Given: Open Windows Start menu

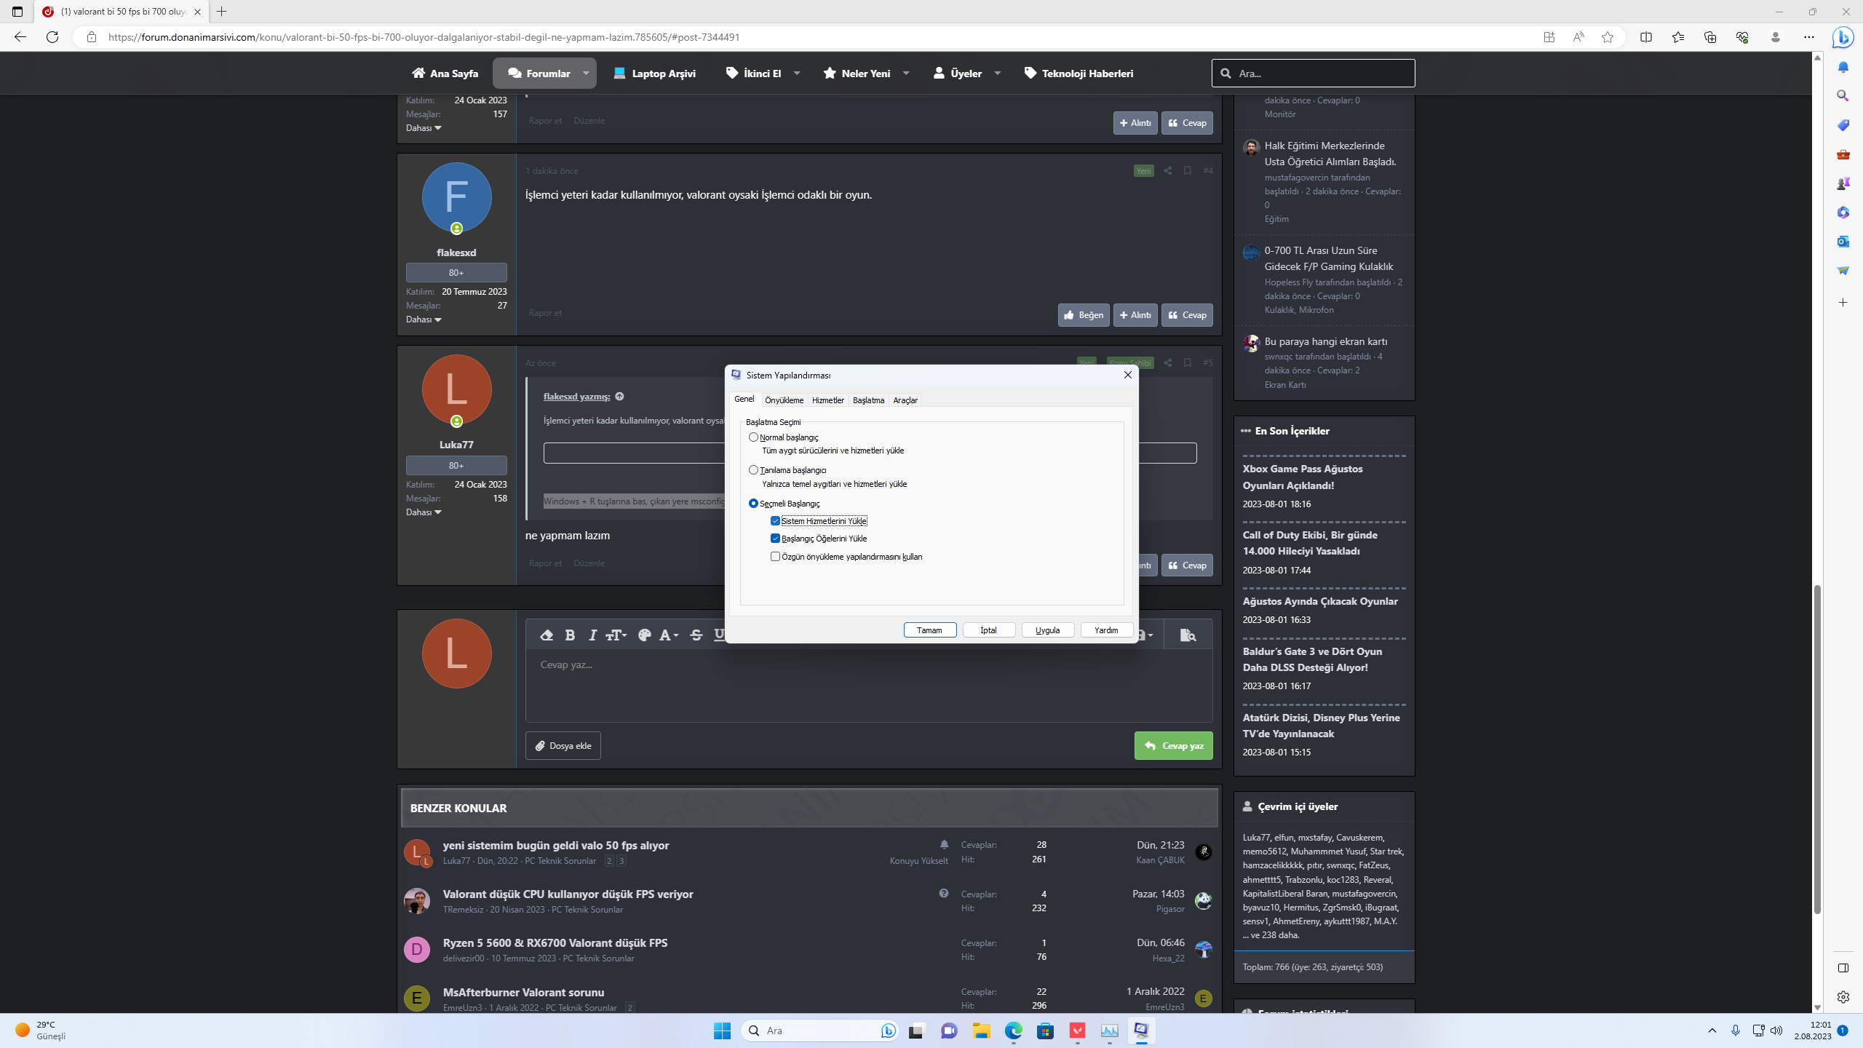Looking at the screenshot, I should pyautogui.click(x=722, y=1031).
